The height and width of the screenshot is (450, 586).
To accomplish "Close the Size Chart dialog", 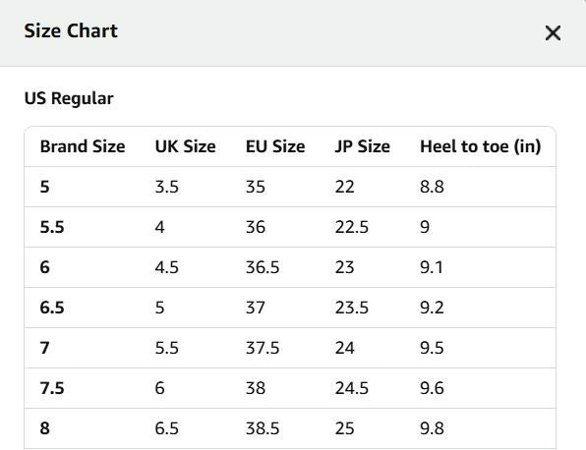I will tap(553, 32).
